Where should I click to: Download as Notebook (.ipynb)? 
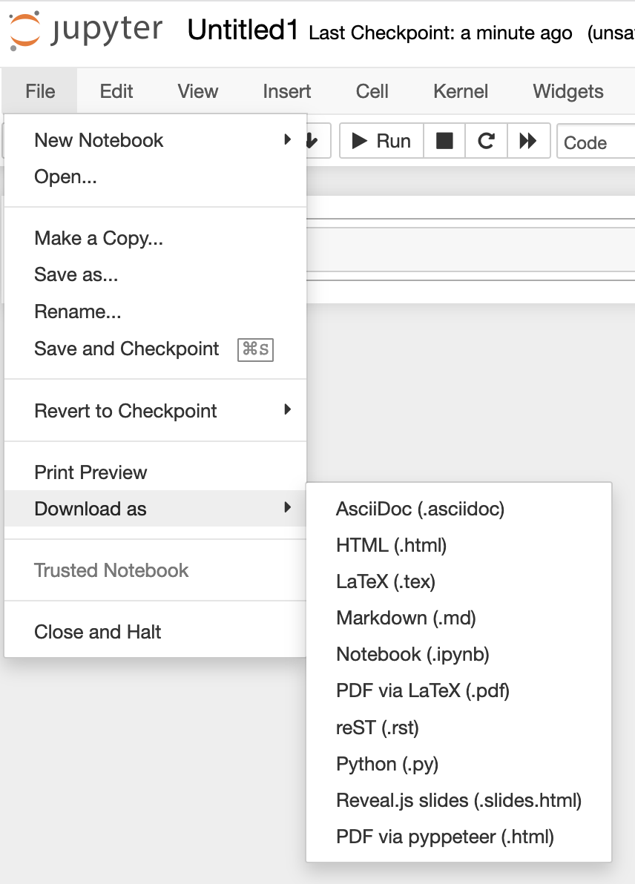pyautogui.click(x=458, y=654)
